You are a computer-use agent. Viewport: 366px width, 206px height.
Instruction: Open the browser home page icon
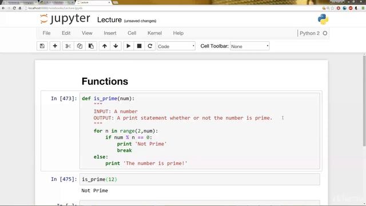coord(20,8)
